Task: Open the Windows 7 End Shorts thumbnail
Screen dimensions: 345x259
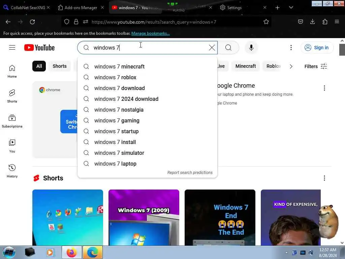Action: pos(220,218)
